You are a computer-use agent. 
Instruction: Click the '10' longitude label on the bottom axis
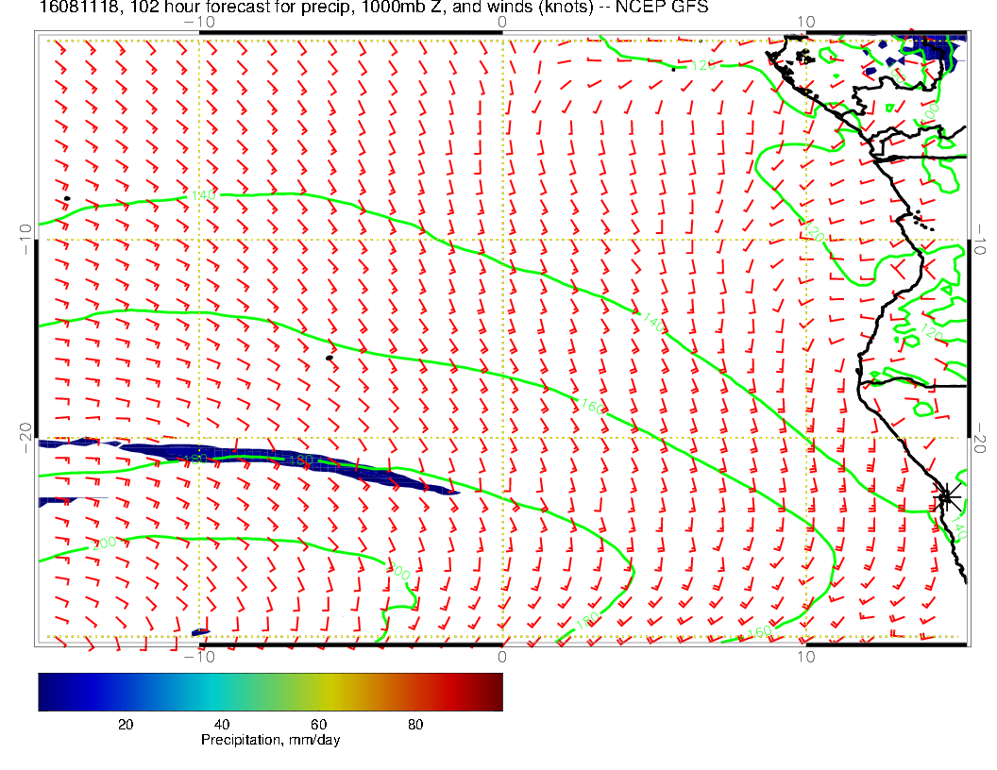coord(804,657)
